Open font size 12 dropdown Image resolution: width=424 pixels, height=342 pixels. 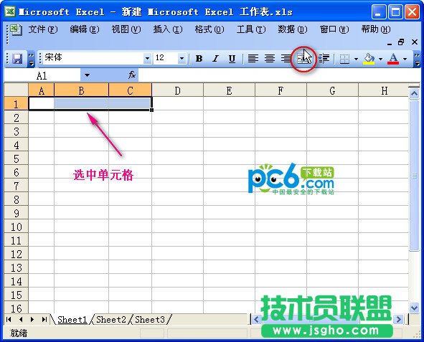[182, 58]
